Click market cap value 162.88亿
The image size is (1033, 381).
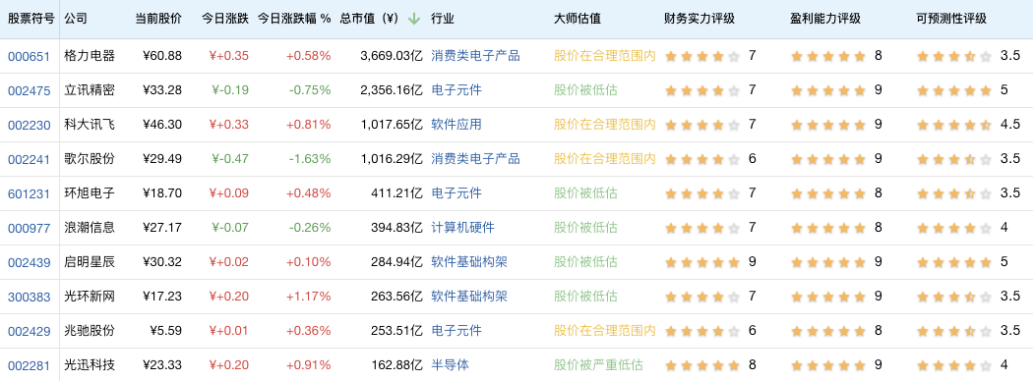pyautogui.click(x=397, y=365)
